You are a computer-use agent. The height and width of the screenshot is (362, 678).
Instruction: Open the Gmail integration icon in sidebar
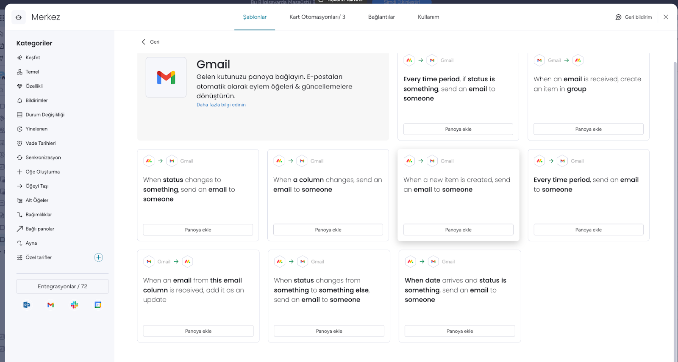[50, 305]
